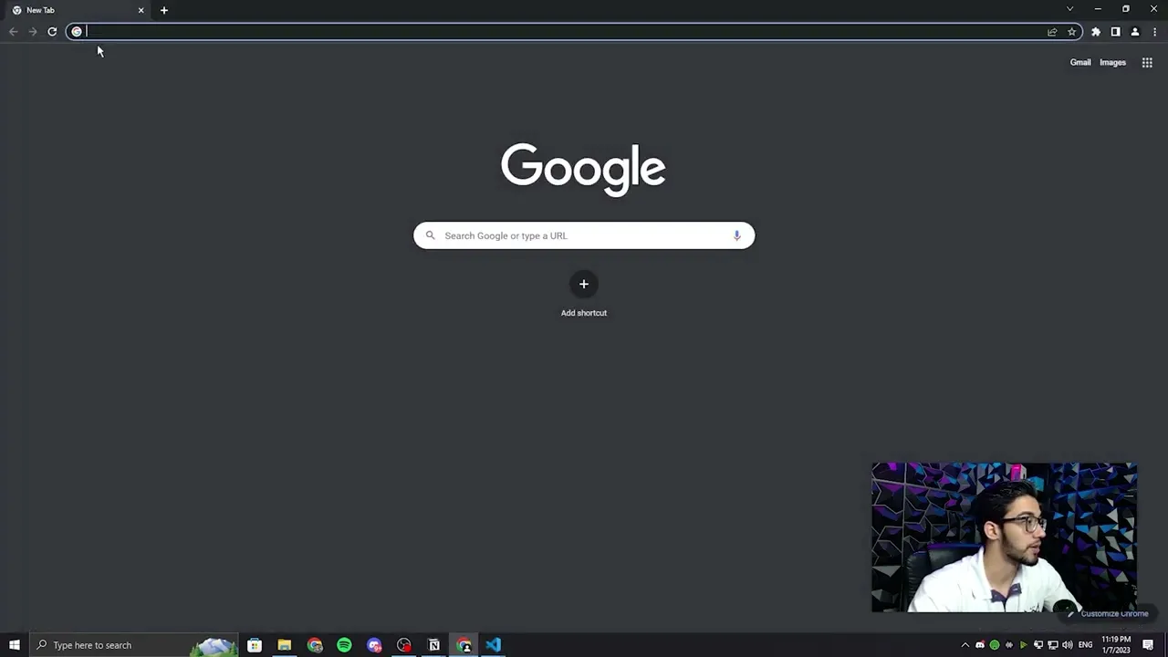Open the clock showing 11:19 PM
The image size is (1168, 657).
pos(1116,645)
